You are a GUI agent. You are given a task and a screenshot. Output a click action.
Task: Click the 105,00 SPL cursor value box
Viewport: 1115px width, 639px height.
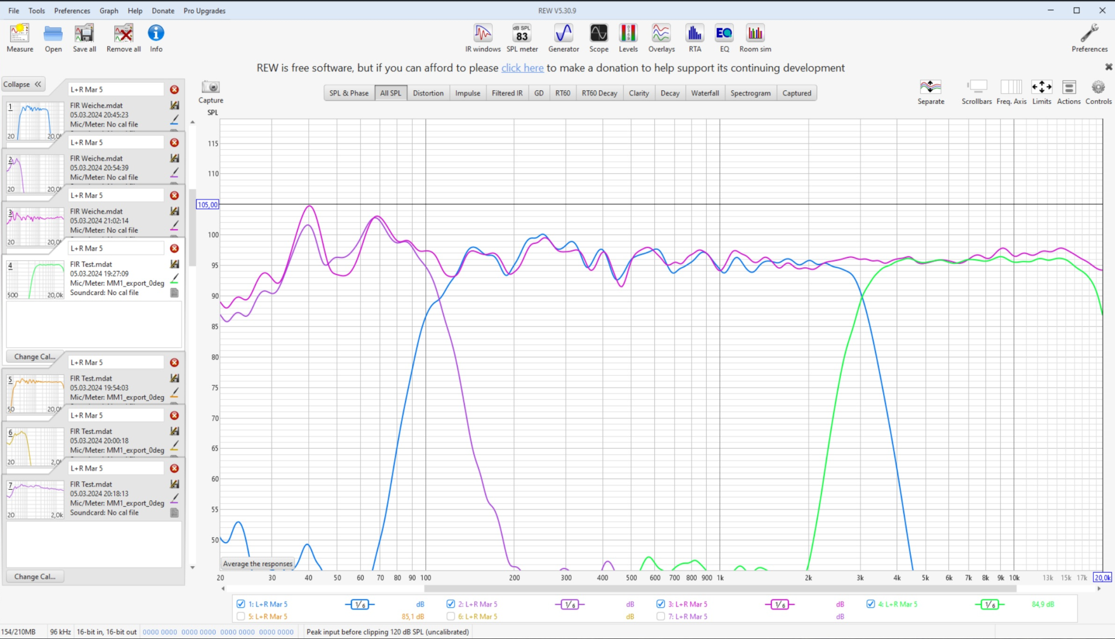click(x=207, y=205)
